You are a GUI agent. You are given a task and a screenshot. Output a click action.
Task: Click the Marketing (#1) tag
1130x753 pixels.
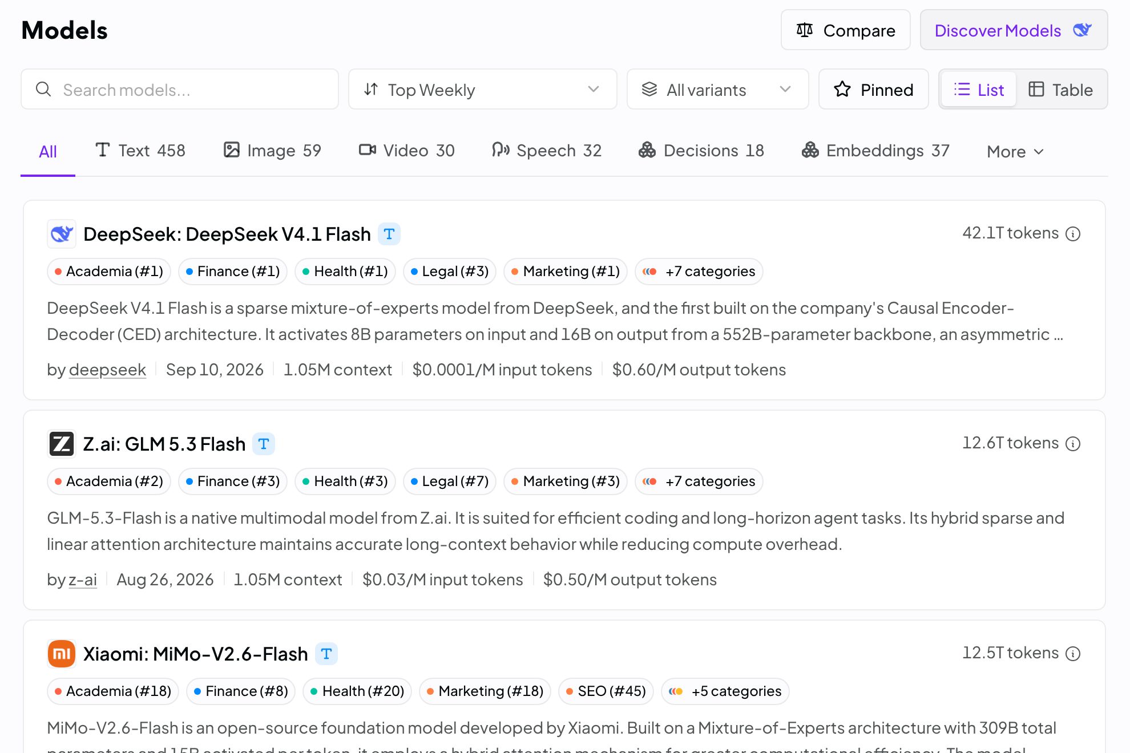click(x=566, y=272)
